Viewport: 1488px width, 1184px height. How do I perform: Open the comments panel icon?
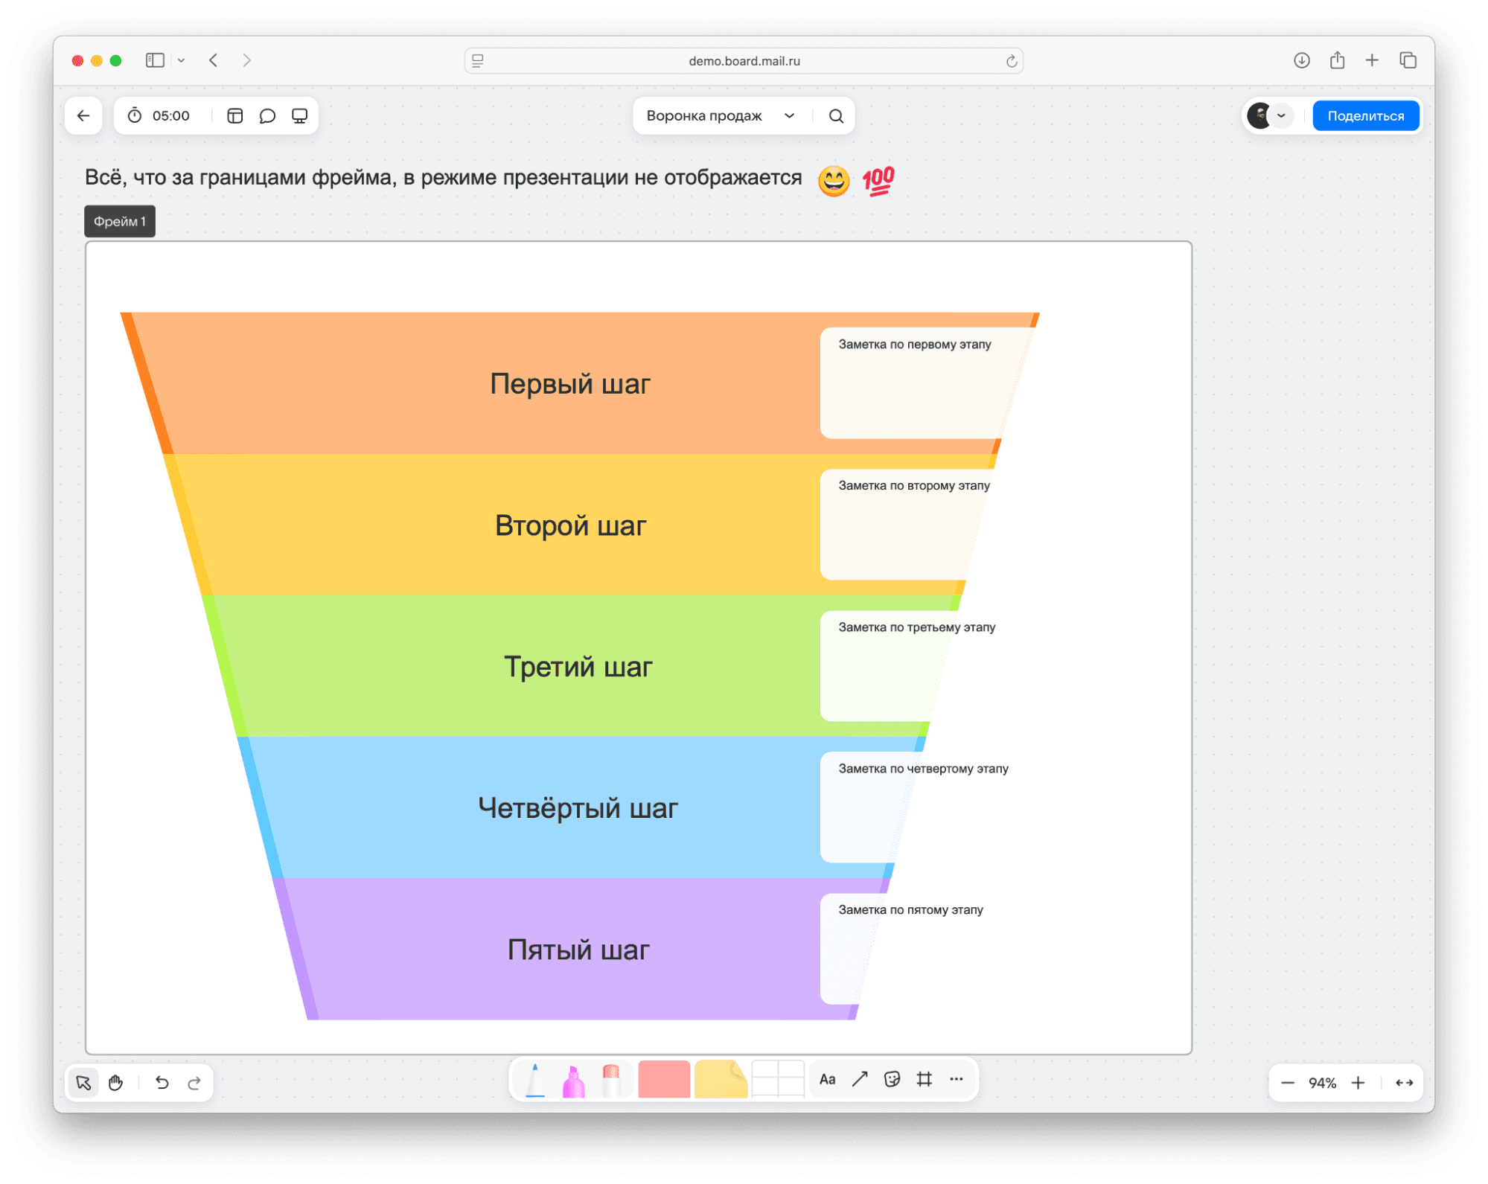pyautogui.click(x=267, y=116)
